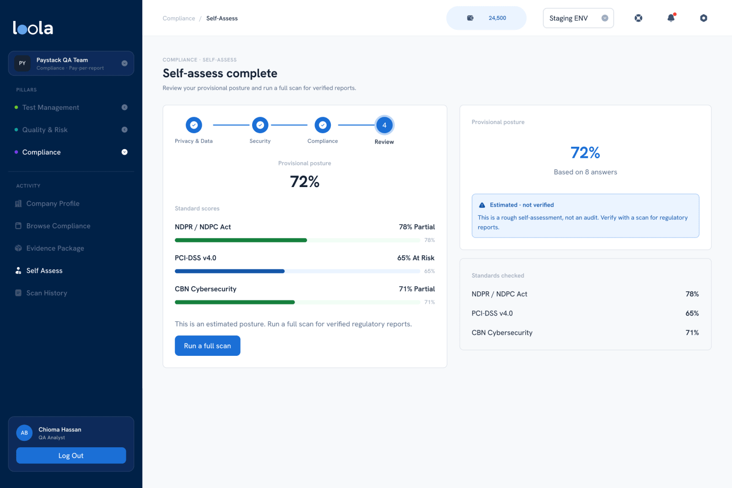The width and height of the screenshot is (732, 488).
Task: Open the Staging ENV dropdown
Action: pyautogui.click(x=578, y=18)
